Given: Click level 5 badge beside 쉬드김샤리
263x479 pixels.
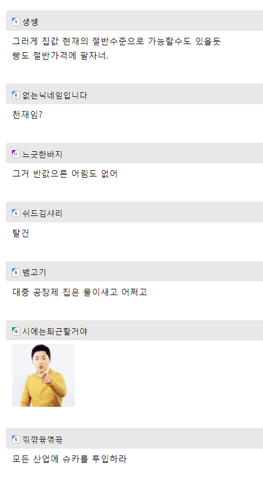Looking at the screenshot, I should point(16,213).
